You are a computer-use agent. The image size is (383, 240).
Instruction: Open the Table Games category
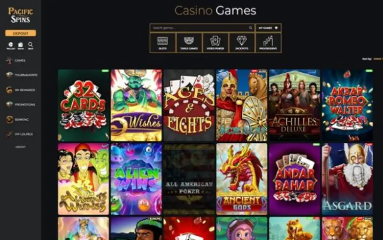click(x=189, y=43)
